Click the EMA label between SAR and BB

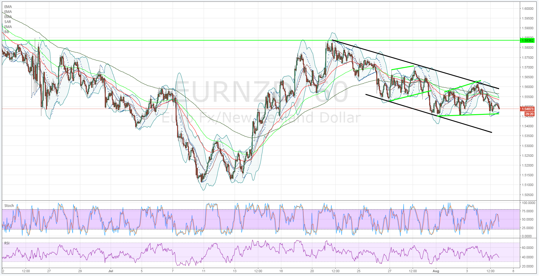(x=8, y=27)
